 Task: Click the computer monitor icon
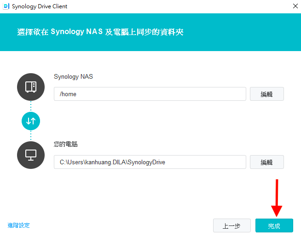pyautogui.click(x=31, y=155)
